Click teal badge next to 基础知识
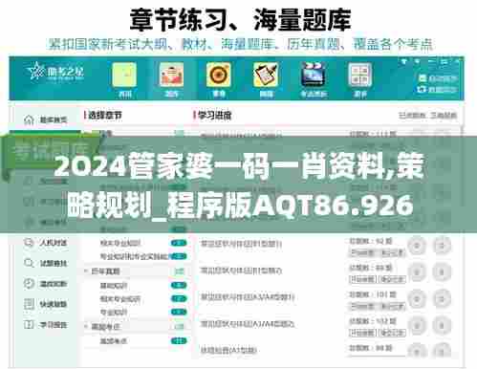This screenshot has width=477, height=369. click(x=179, y=285)
